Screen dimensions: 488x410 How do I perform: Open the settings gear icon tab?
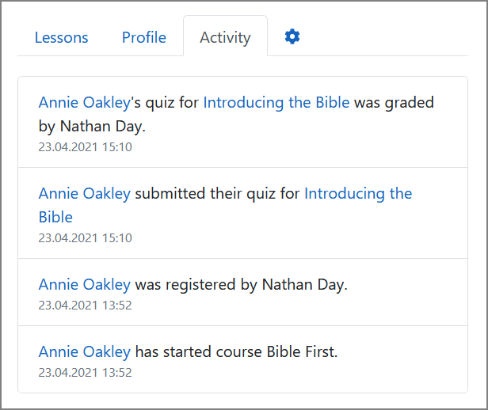tap(292, 36)
